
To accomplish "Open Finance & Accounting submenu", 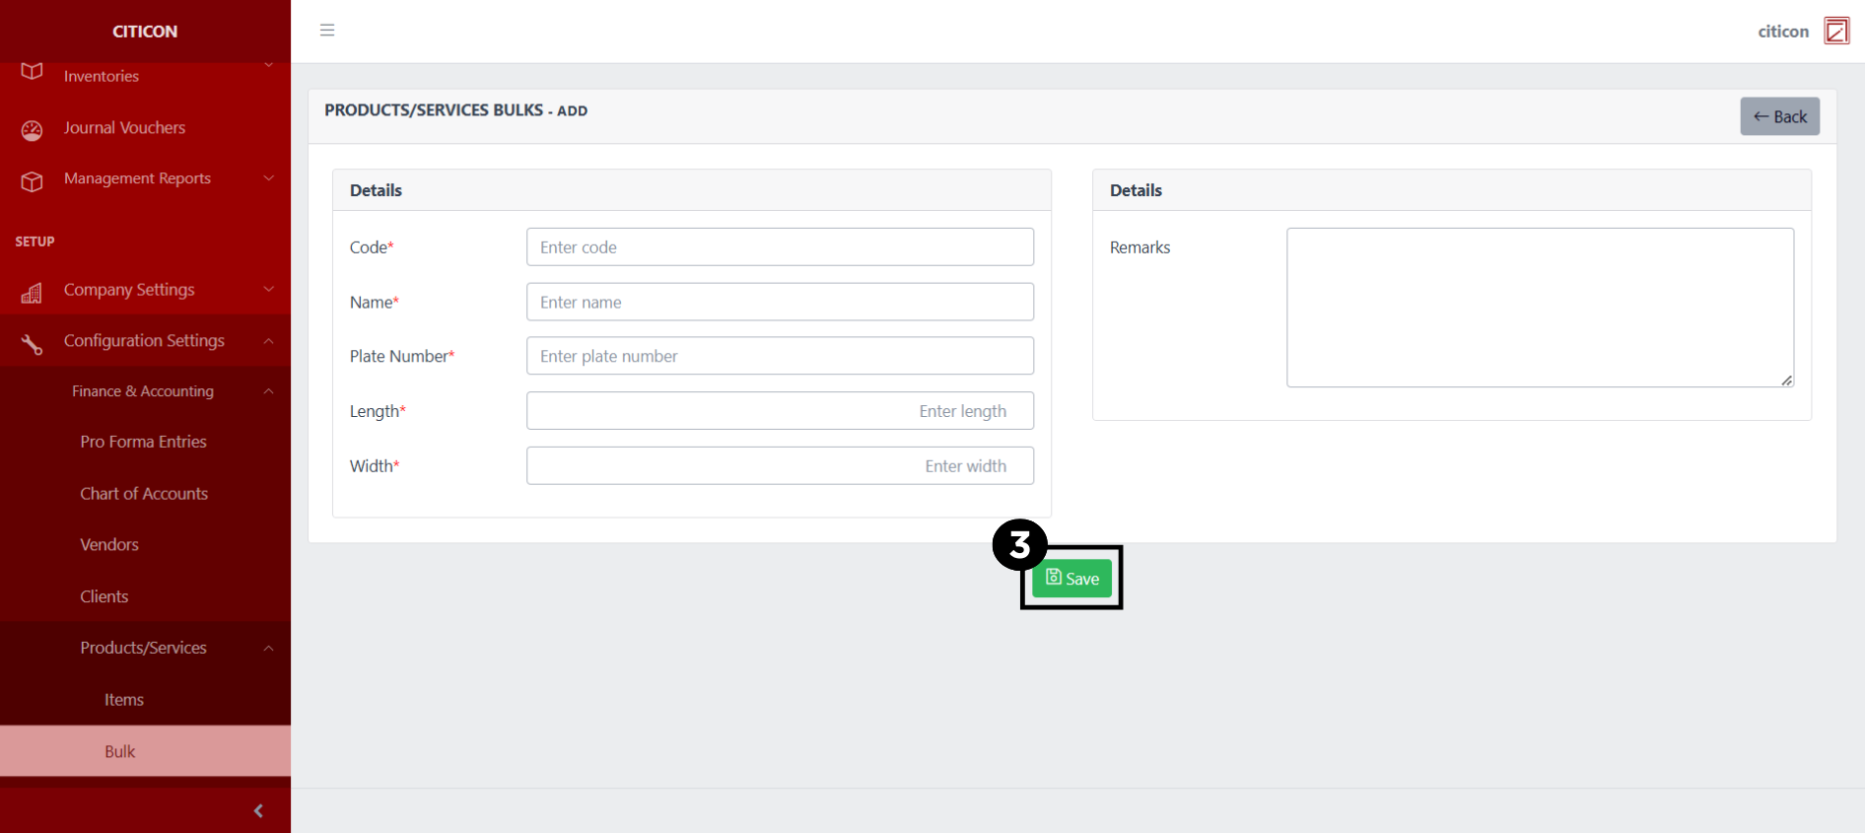I will coord(143,391).
